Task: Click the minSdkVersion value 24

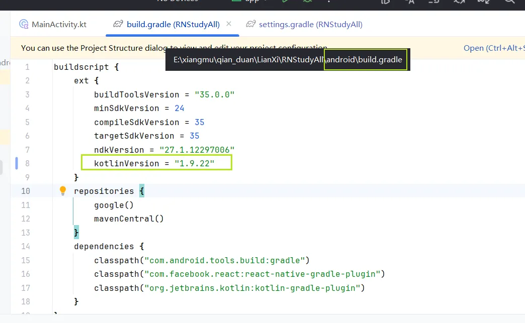Action: point(180,109)
